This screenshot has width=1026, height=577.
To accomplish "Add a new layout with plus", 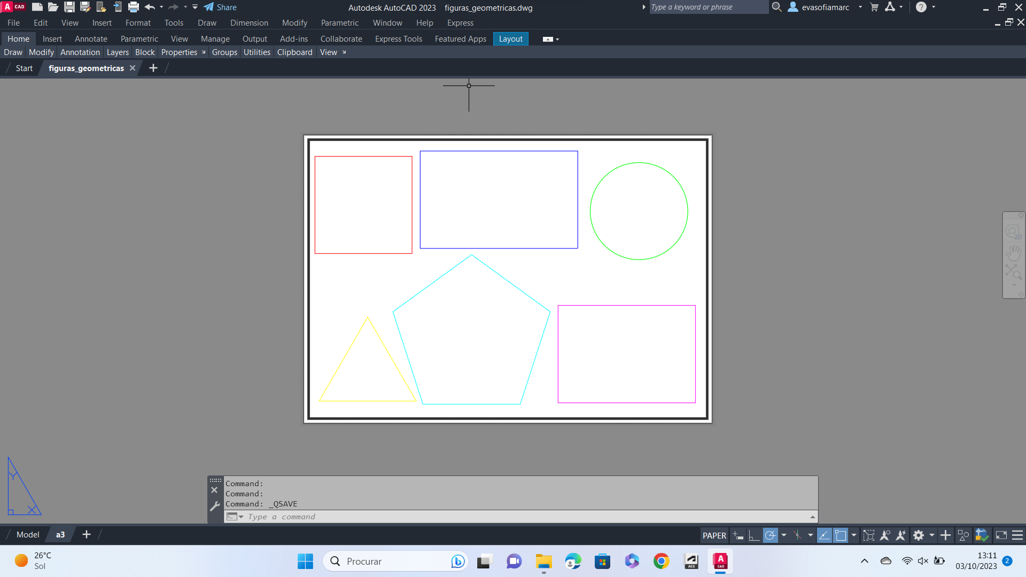I will click(86, 534).
